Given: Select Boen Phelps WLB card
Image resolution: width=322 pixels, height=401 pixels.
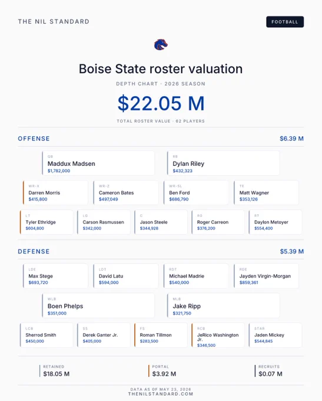Looking at the screenshot, I should [98, 305].
